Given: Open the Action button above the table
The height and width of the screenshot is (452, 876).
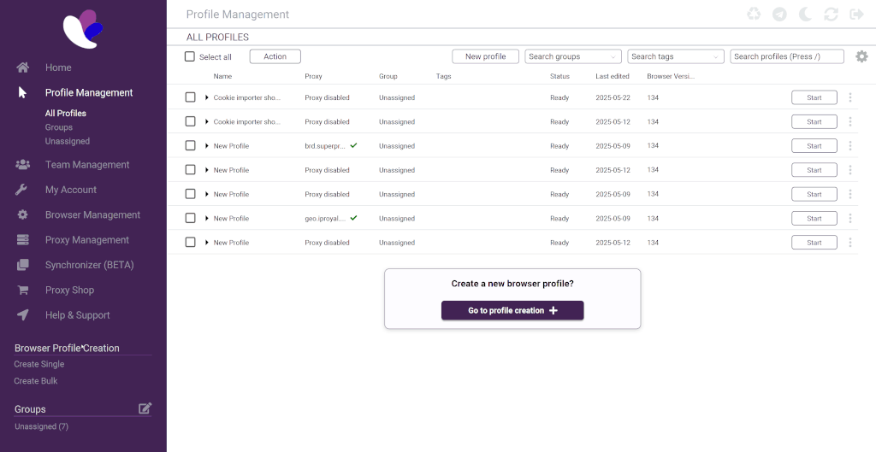Looking at the screenshot, I should (275, 56).
